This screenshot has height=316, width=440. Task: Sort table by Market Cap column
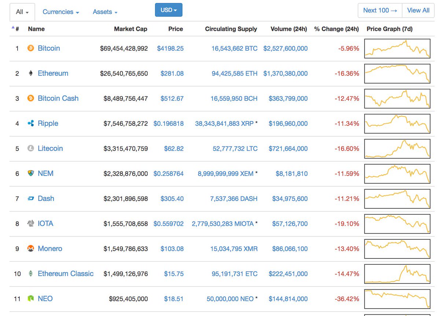[x=131, y=29]
